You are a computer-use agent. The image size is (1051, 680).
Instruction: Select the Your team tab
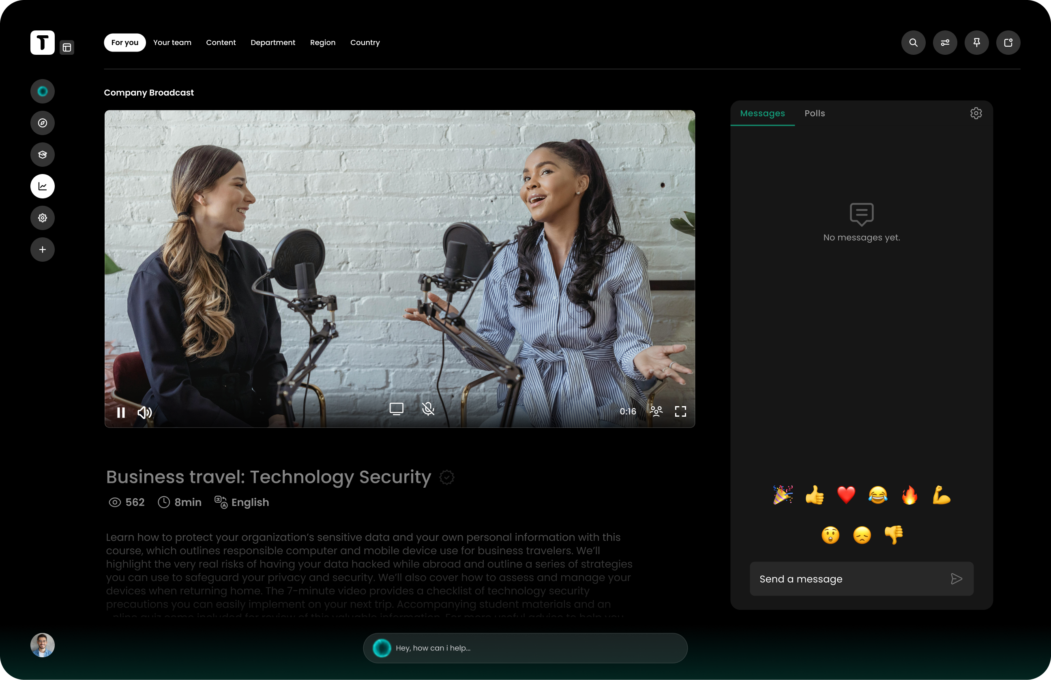(172, 42)
